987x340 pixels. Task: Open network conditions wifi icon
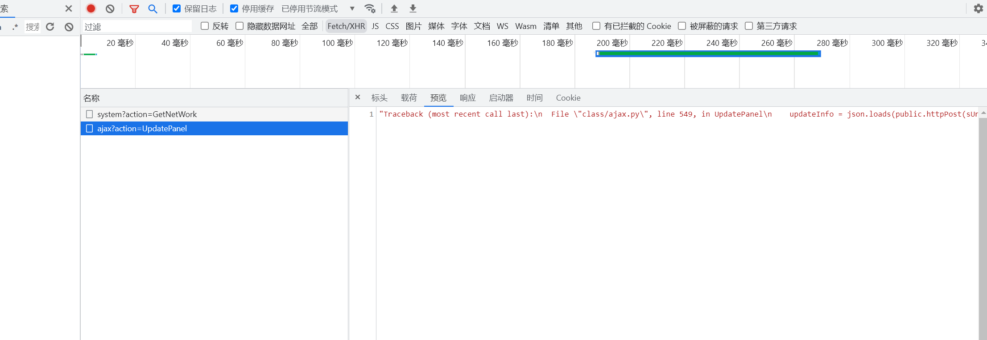click(x=370, y=8)
